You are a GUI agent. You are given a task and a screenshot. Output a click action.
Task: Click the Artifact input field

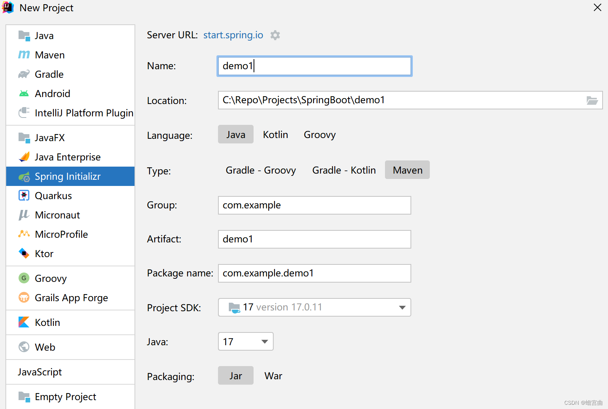(315, 239)
